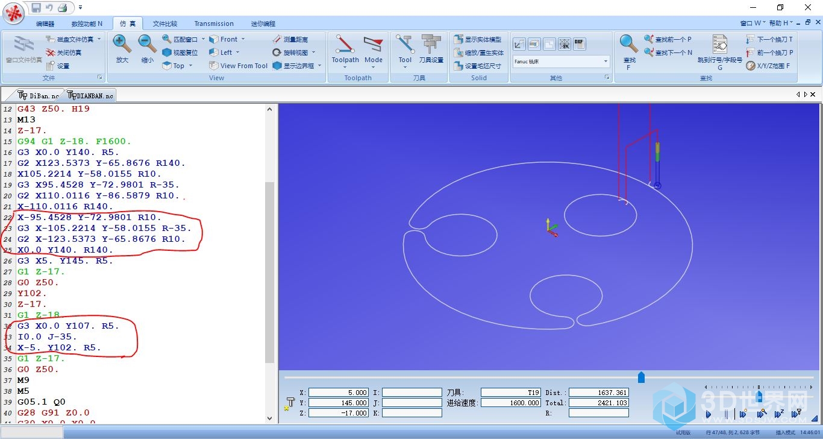
Task: Click 关闭仿真 to close simulation
Action: pos(64,52)
